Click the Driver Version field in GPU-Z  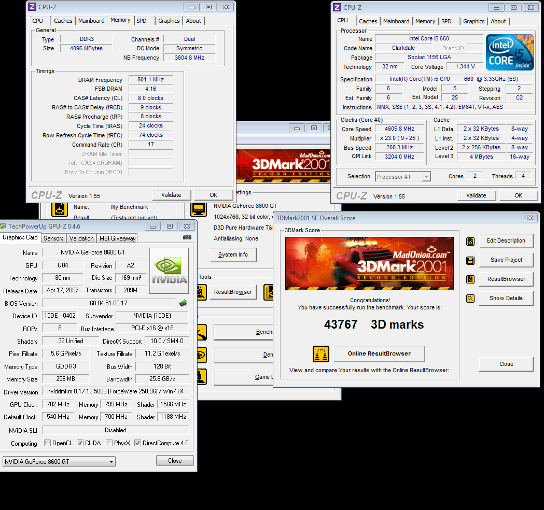(116, 391)
